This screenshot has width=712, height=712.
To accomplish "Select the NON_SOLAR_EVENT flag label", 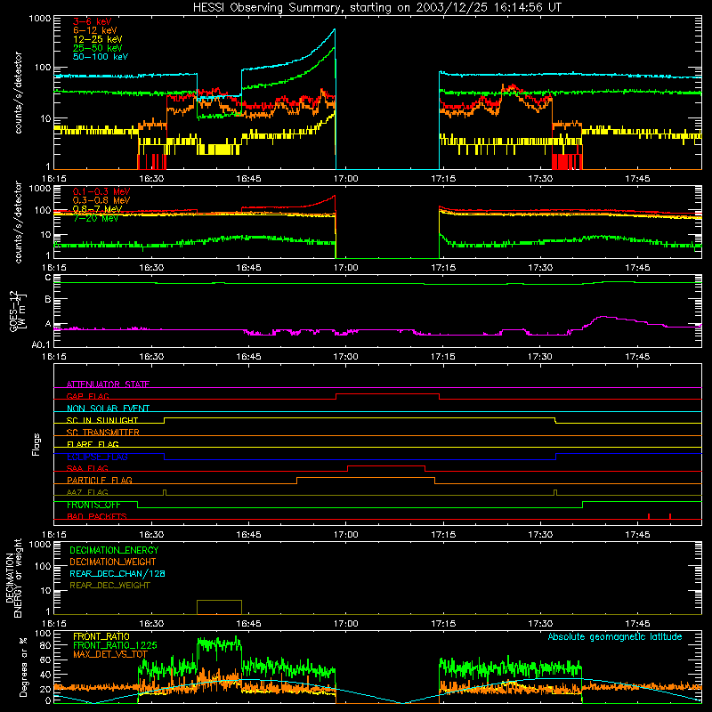I will [108, 409].
